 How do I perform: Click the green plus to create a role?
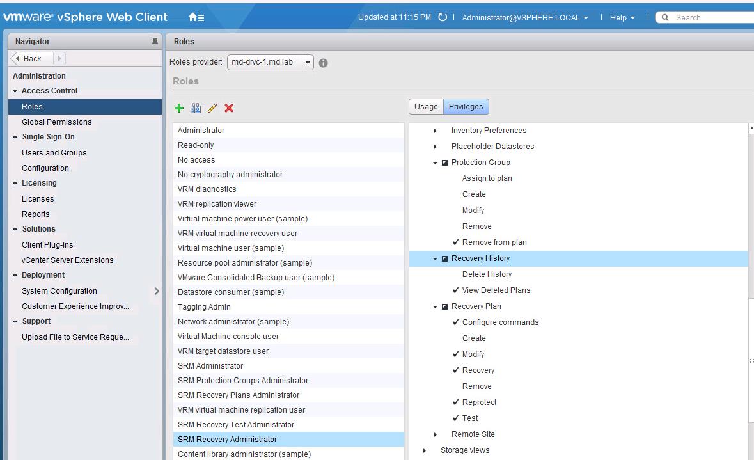179,107
